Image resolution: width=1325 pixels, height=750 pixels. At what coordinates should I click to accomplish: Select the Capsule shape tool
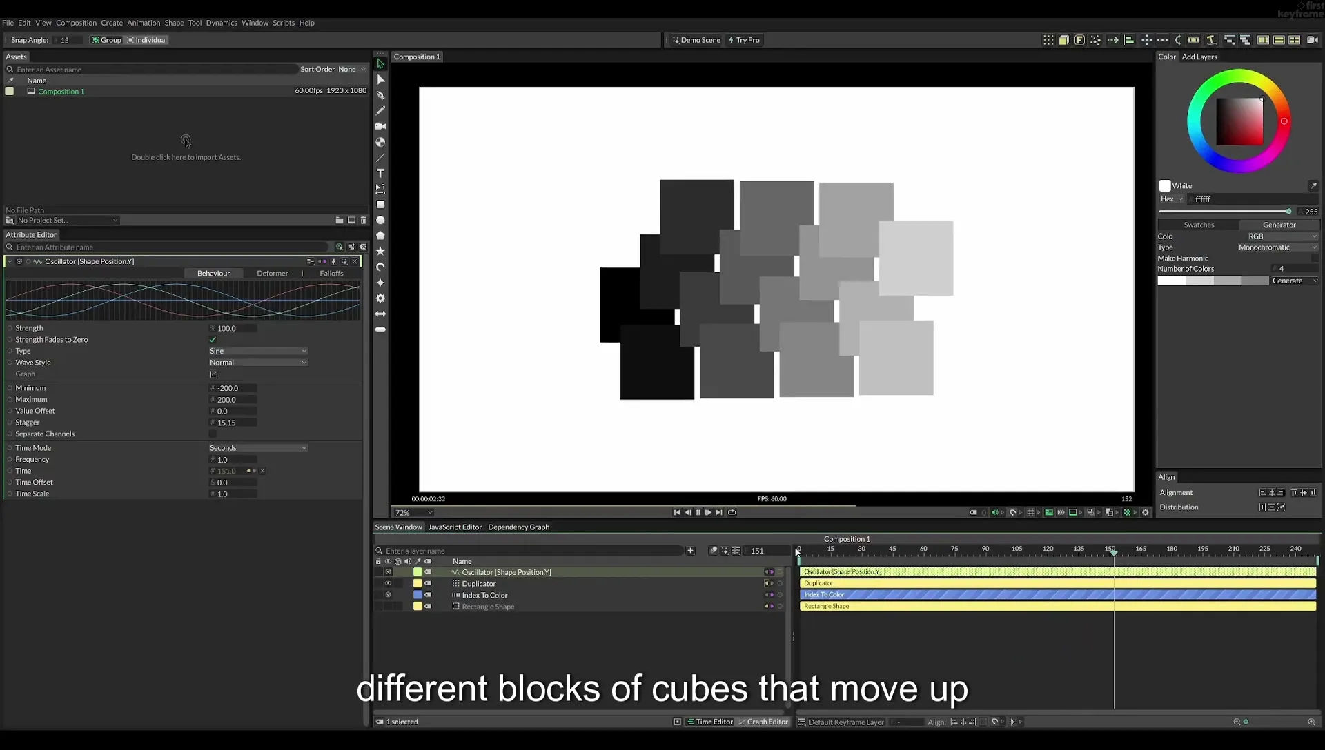click(x=380, y=330)
